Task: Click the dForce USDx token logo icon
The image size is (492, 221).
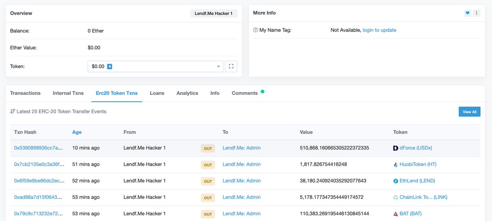Action: (396, 148)
